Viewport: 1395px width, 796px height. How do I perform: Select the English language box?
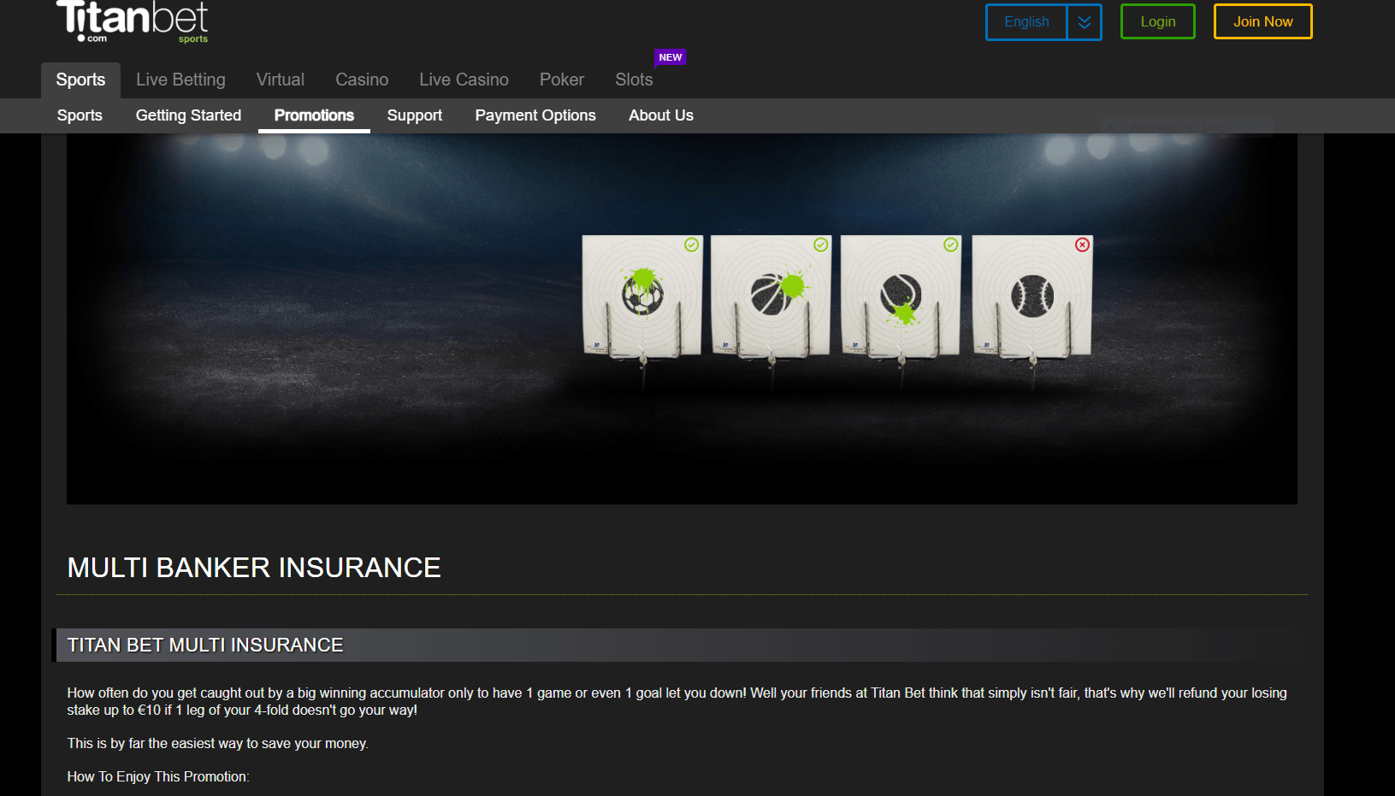[1026, 22]
